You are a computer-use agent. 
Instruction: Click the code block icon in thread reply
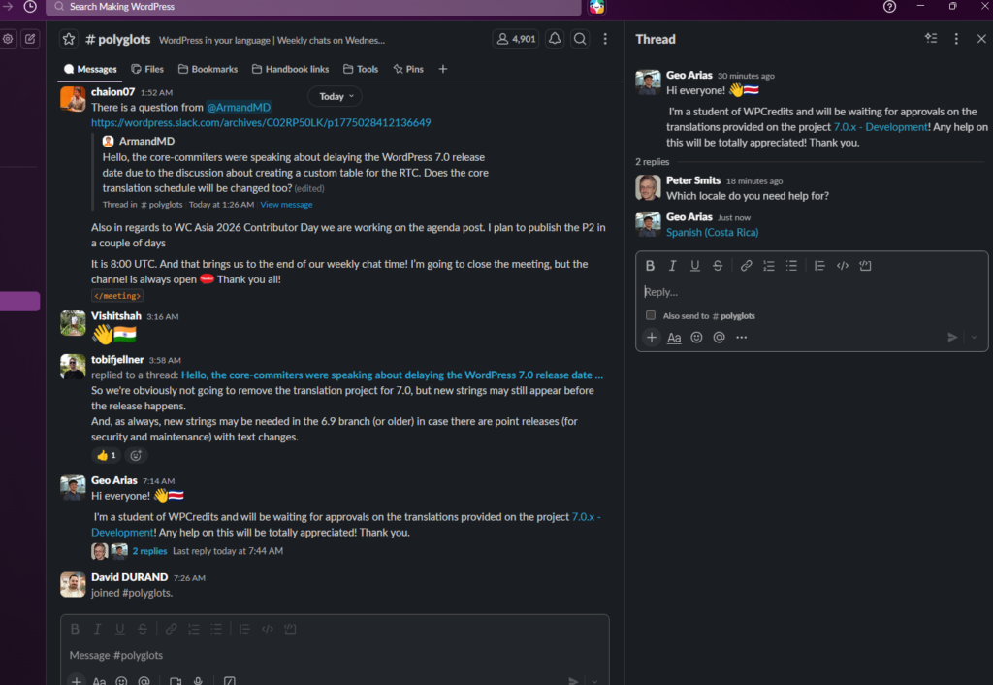(x=865, y=266)
